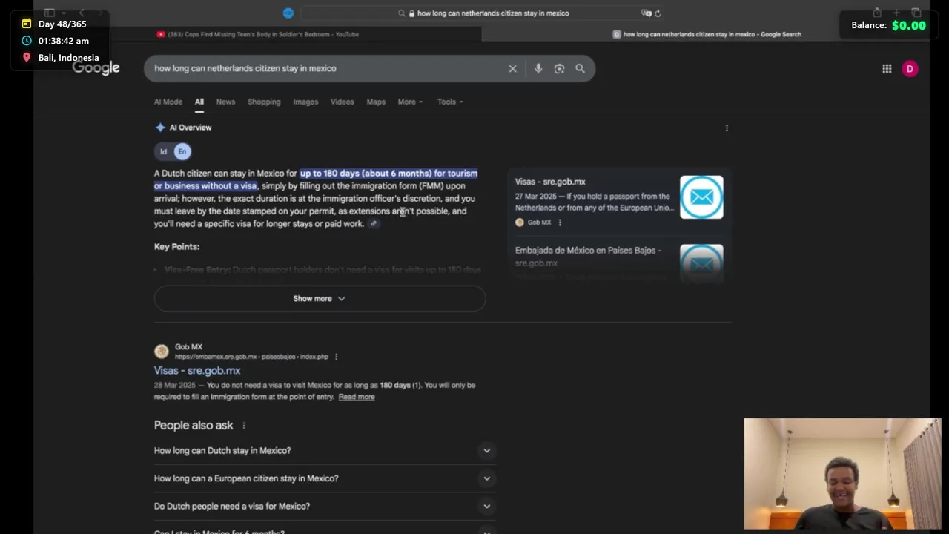Open the Google account avatar D

click(x=910, y=68)
